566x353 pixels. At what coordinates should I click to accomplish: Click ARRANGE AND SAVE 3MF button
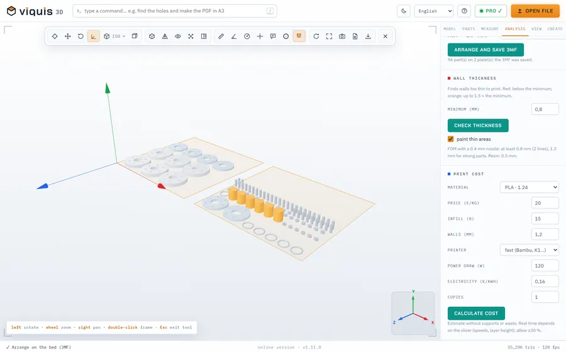pyautogui.click(x=486, y=50)
